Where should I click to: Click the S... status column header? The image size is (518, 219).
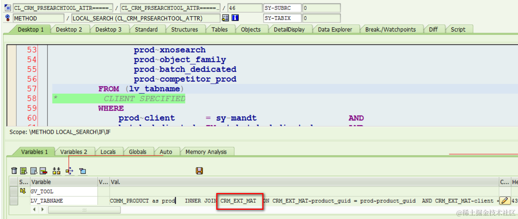point(24,182)
